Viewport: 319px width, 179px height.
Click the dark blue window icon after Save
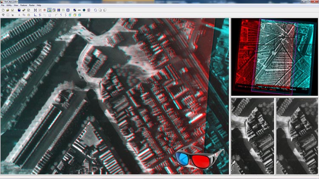click(x=19, y=10)
